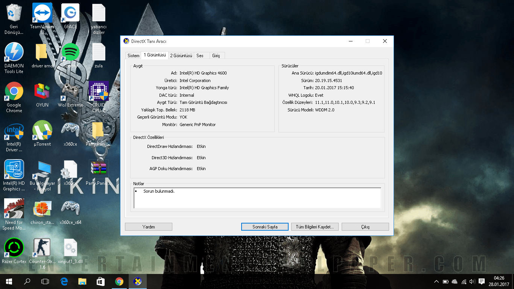514x289 pixels.
Task: Open the taskbar search
Action: pyautogui.click(x=27, y=281)
